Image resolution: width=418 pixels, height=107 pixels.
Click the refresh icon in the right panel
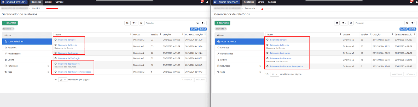pos(351,23)
